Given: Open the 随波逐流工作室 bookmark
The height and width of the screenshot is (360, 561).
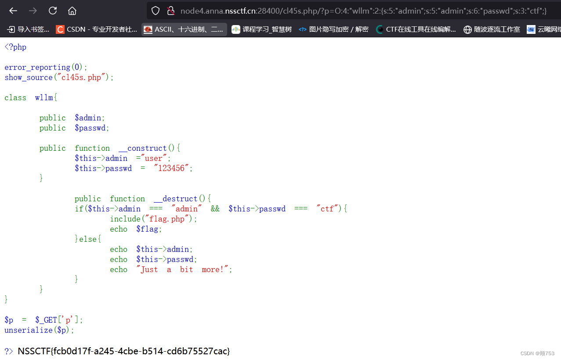Looking at the screenshot, I should click(492, 29).
